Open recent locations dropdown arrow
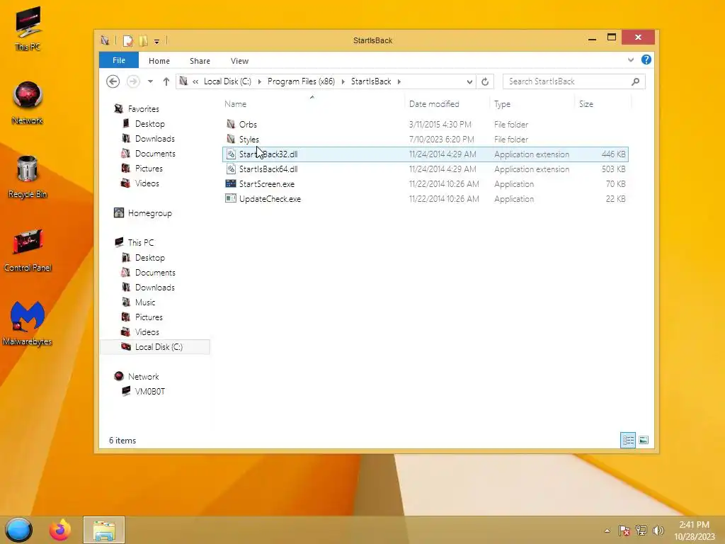The image size is (725, 544). [x=150, y=82]
